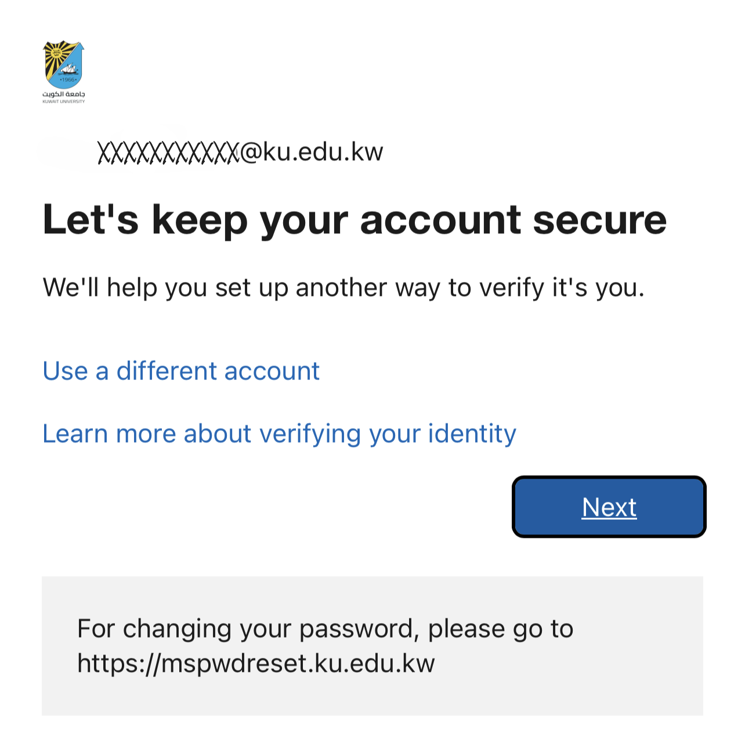The image size is (745, 742).
Task: Click the sailing ship emblem in the logo
Action: 68,71
